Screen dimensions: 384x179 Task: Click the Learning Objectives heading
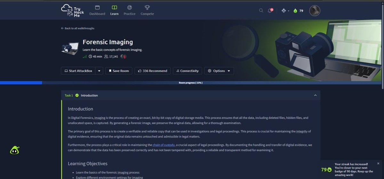pos(88,164)
